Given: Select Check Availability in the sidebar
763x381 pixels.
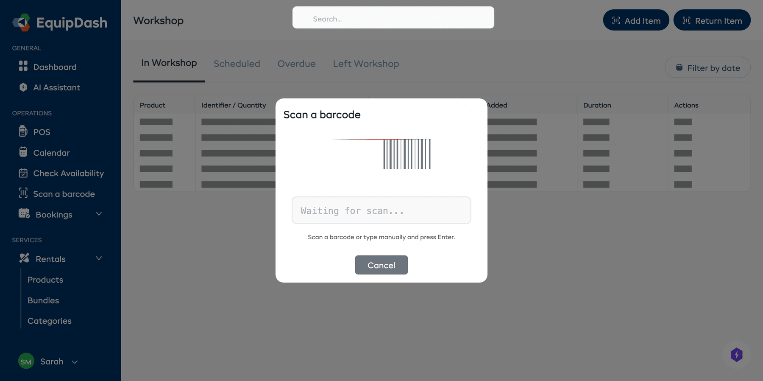Looking at the screenshot, I should click(68, 173).
